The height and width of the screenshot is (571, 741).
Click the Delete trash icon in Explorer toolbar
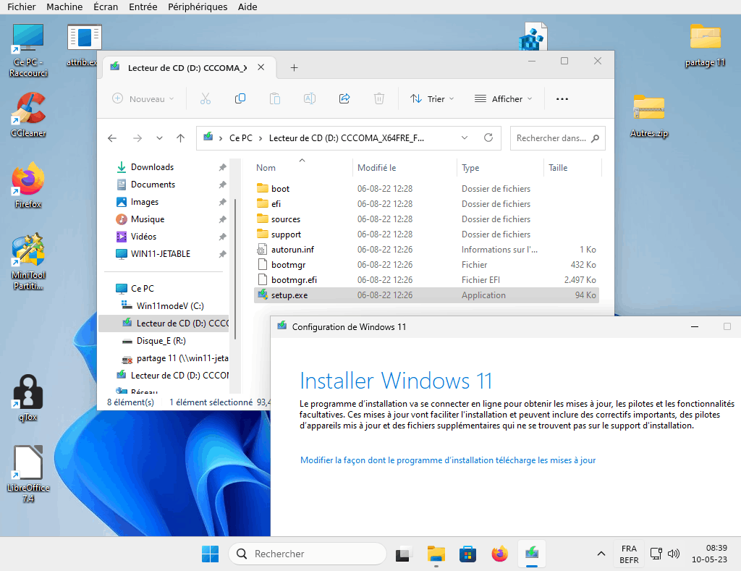click(379, 99)
